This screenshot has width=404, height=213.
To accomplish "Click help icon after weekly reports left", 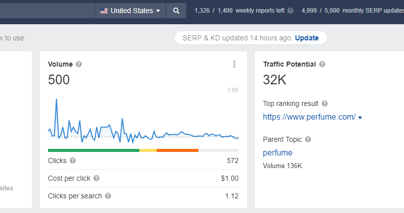I will coord(290,11).
